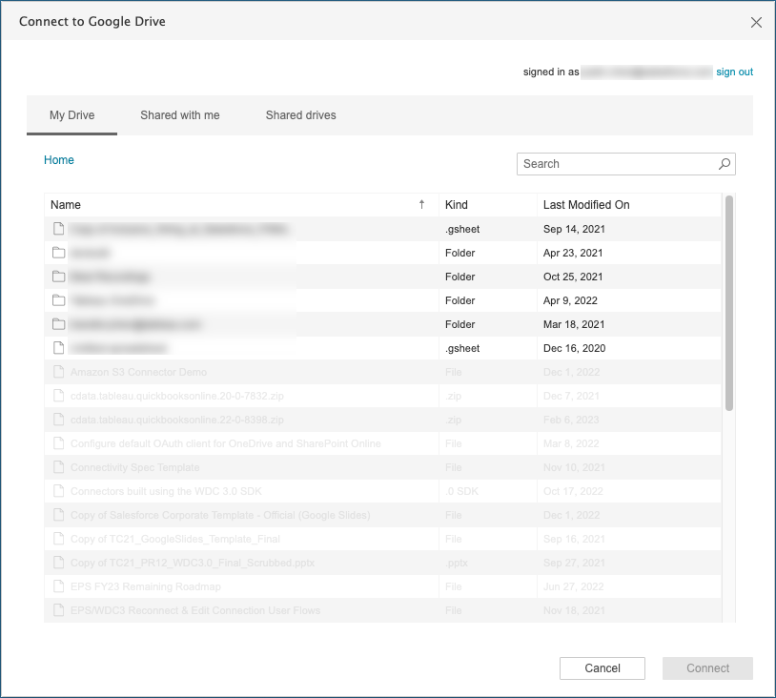This screenshot has height=698, width=776.
Task: Click file icon beside quickbooksonline.22-0-8398.zip
Action: [x=58, y=420]
